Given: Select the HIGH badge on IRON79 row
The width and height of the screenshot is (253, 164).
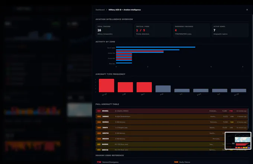Looking at the screenshot, I should (99, 127).
